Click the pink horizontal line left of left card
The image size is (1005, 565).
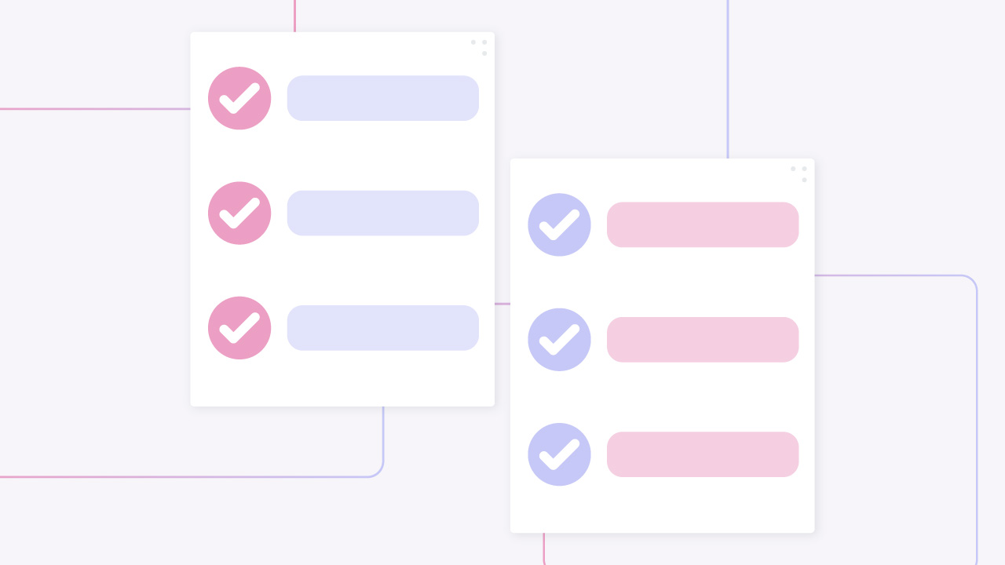click(95, 109)
